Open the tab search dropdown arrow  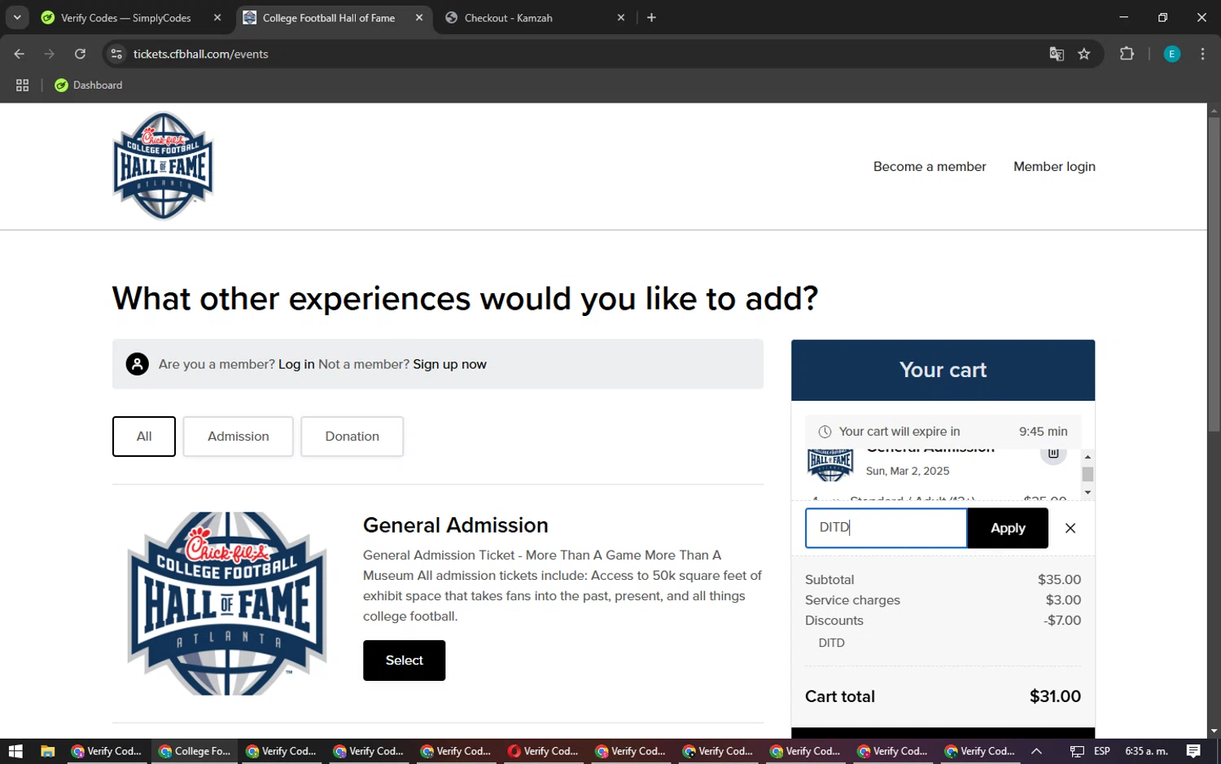tap(17, 17)
